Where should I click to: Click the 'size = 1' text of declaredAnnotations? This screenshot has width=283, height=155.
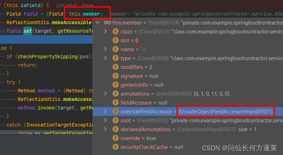click(x=248, y=129)
